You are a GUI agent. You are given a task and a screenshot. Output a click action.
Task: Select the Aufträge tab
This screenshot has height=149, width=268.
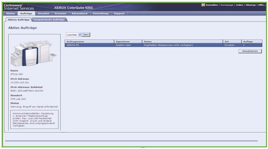click(x=26, y=13)
